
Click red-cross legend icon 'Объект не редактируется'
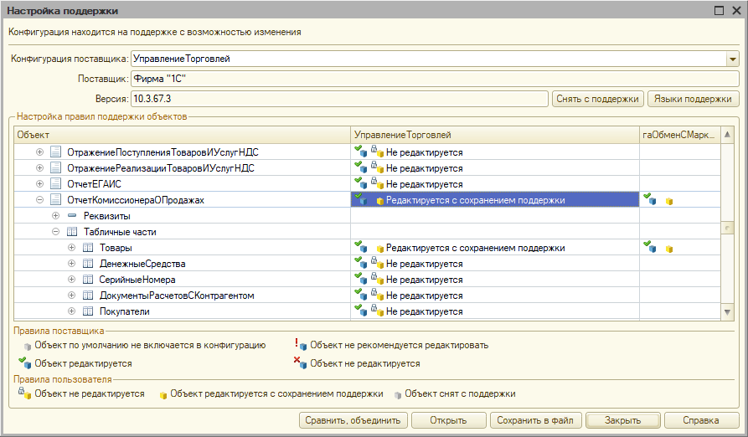coord(301,362)
